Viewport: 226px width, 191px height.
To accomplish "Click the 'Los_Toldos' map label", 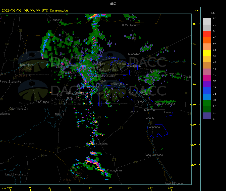I will point(100,144).
